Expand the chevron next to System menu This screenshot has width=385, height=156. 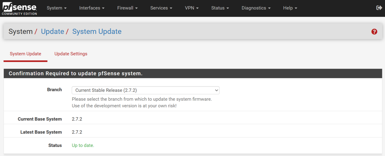click(x=65, y=8)
